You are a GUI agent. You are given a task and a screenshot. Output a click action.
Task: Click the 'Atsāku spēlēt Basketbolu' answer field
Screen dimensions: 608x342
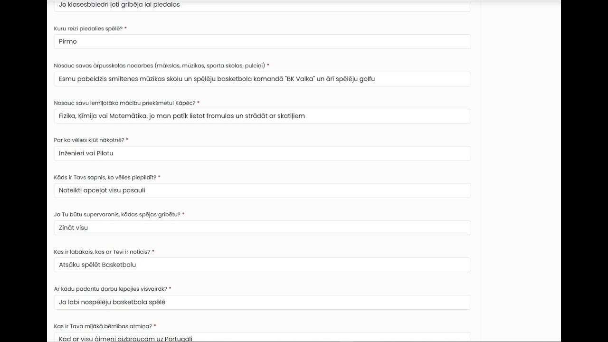click(x=262, y=265)
